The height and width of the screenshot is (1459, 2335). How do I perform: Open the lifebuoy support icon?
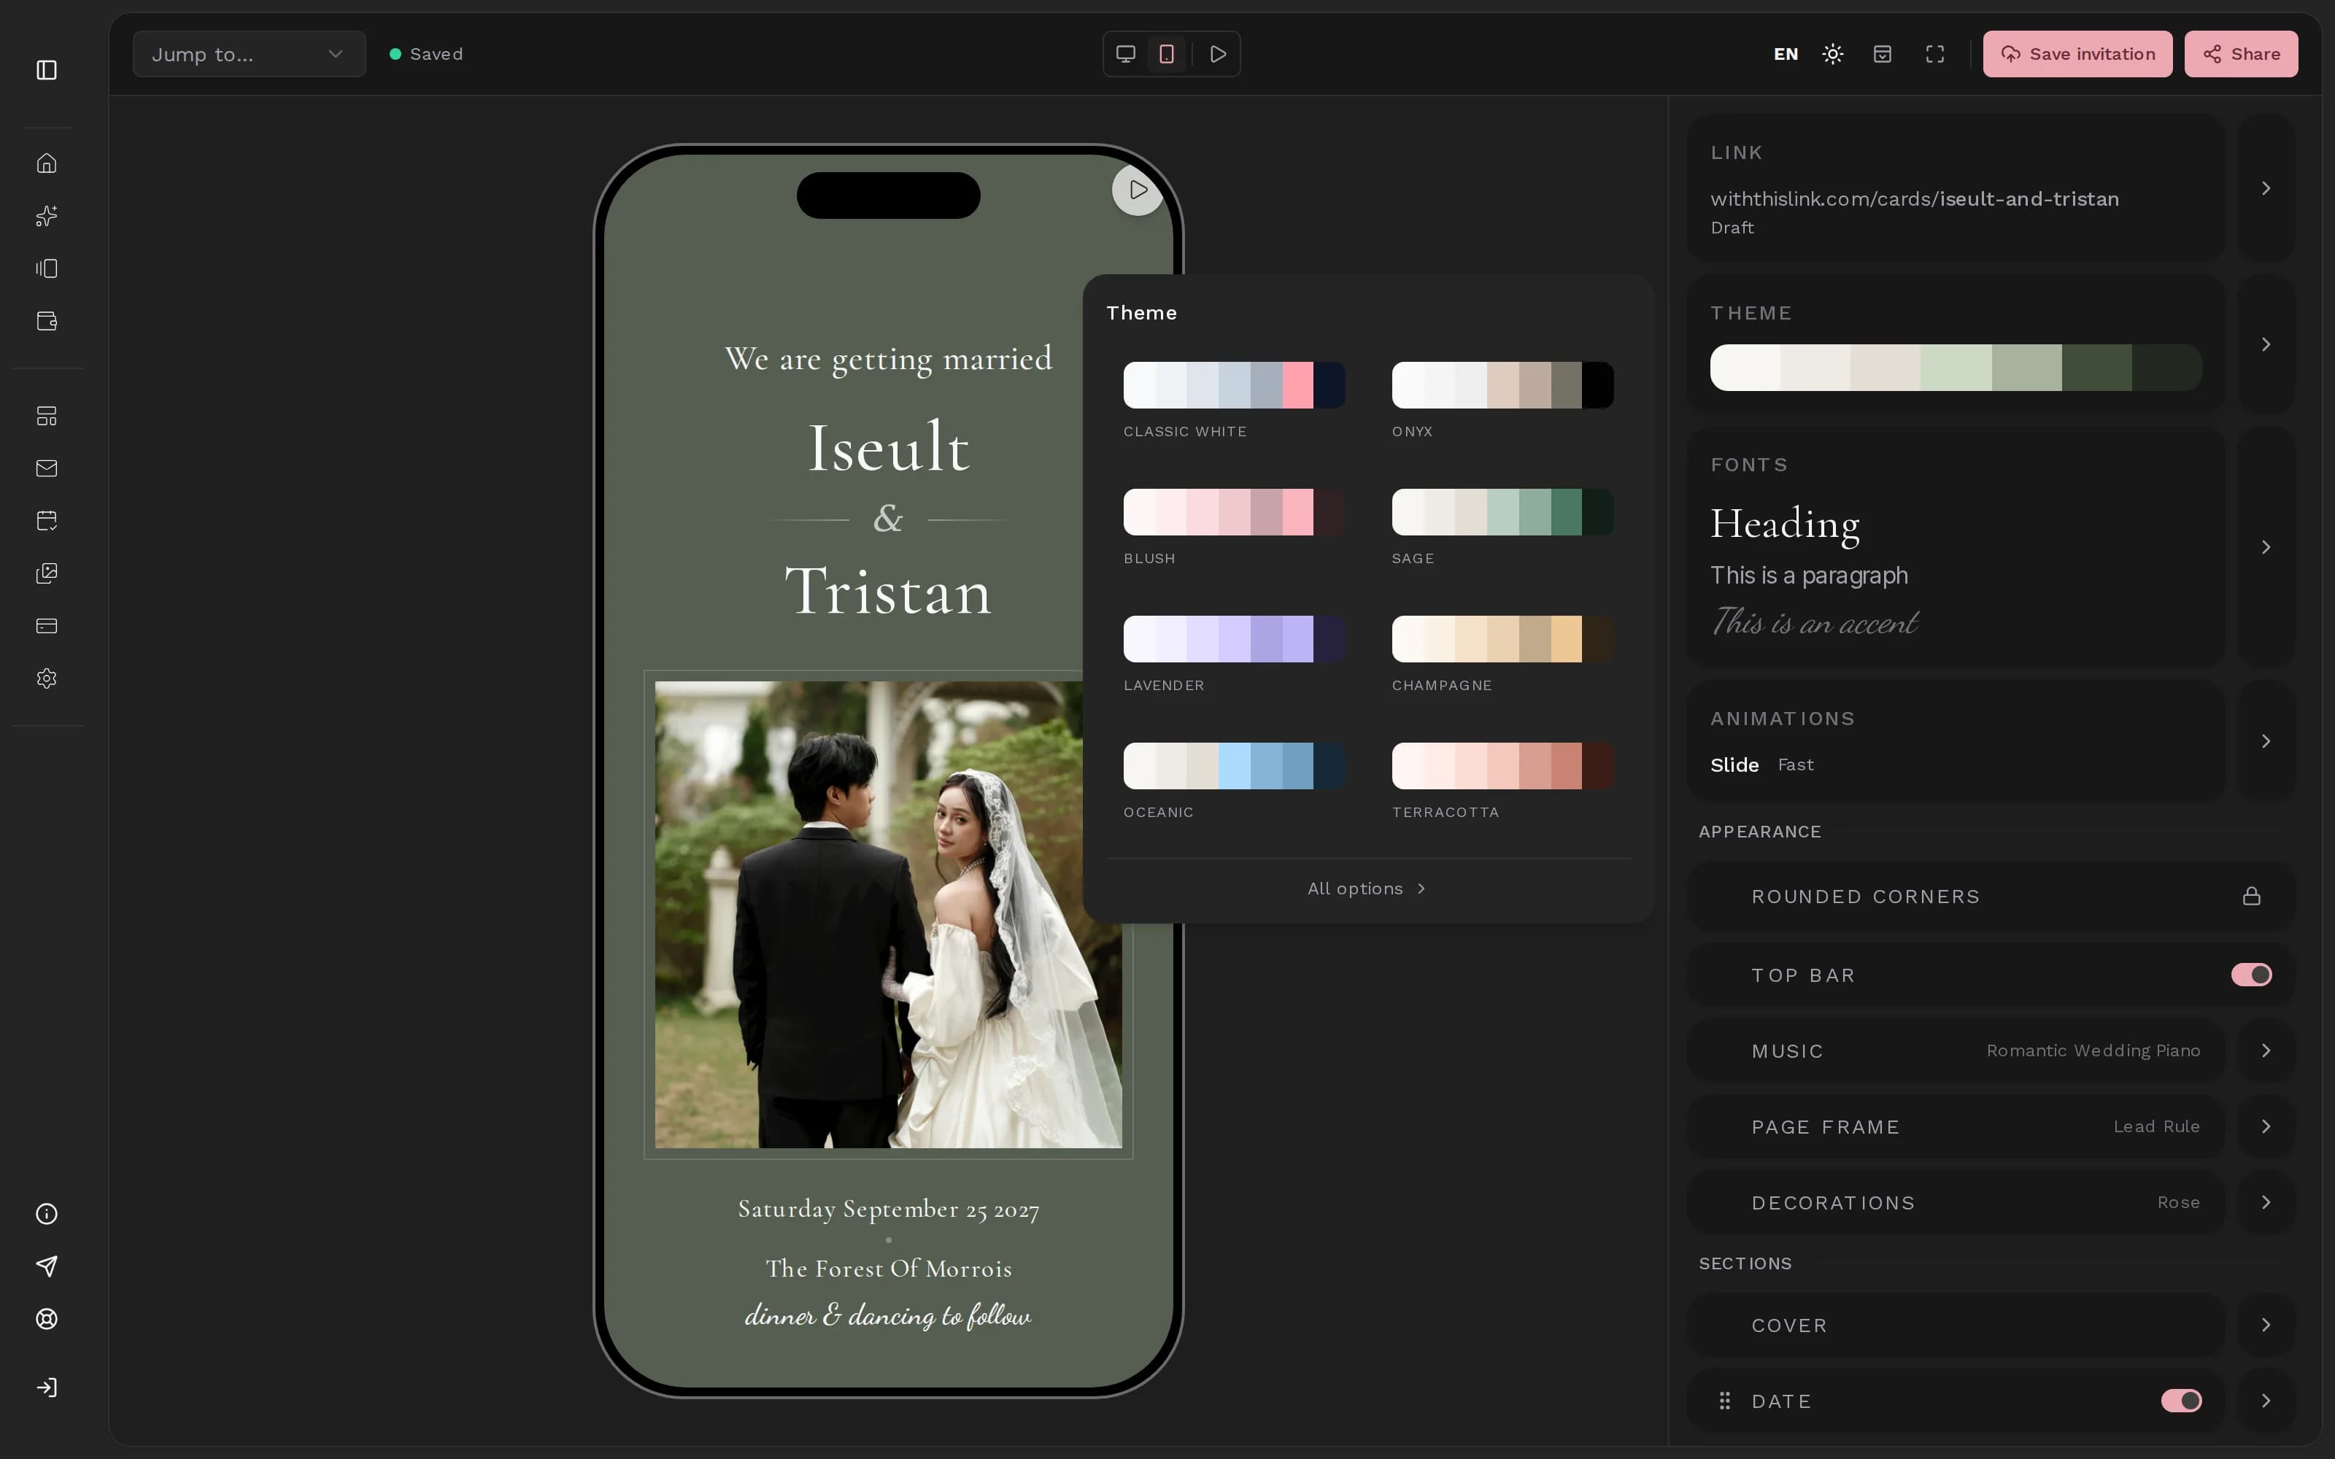tap(46, 1319)
